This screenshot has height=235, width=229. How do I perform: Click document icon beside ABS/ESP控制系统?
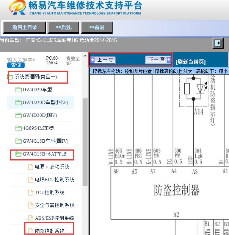pyautogui.click(x=31, y=218)
